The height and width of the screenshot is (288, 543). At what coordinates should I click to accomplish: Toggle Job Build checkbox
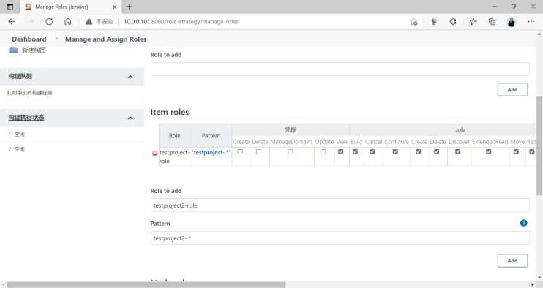coord(356,152)
